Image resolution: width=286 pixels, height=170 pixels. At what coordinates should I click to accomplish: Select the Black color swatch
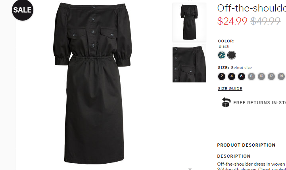coord(232,55)
